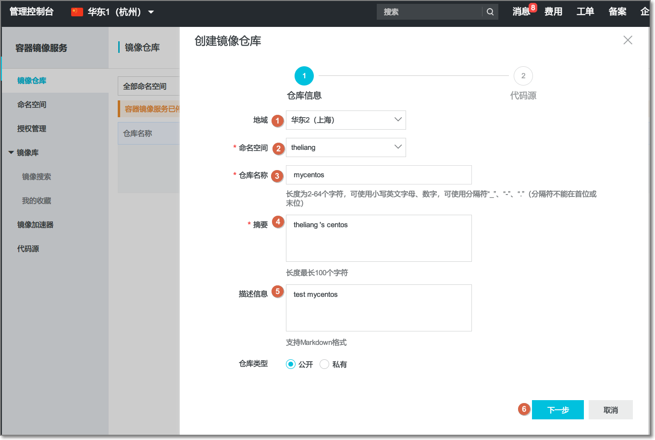
Task: Open the 地域 region dropdown showing 华东2（上海）
Action: click(346, 120)
